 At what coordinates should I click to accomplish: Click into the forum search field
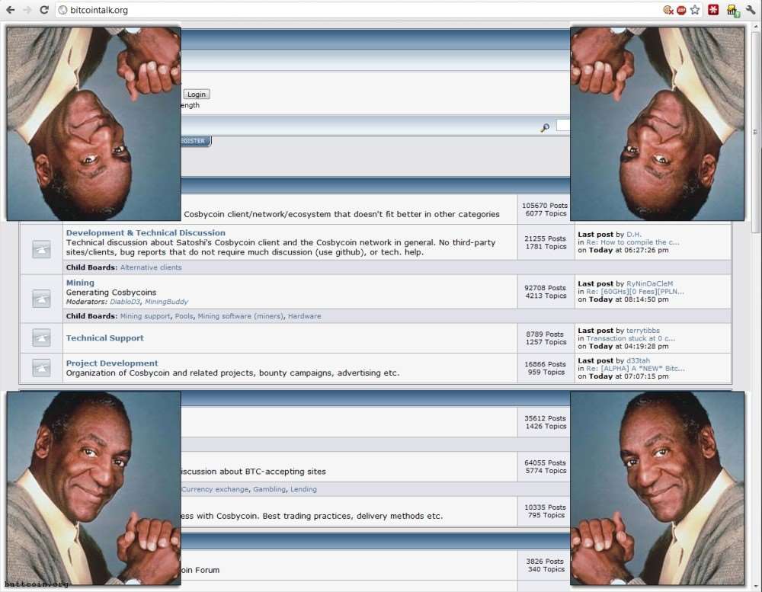[563, 126]
